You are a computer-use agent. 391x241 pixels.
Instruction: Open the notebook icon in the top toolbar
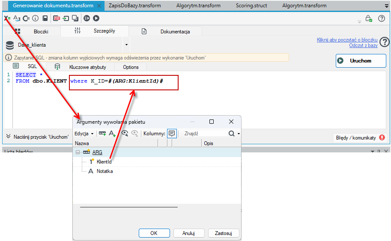45,18
